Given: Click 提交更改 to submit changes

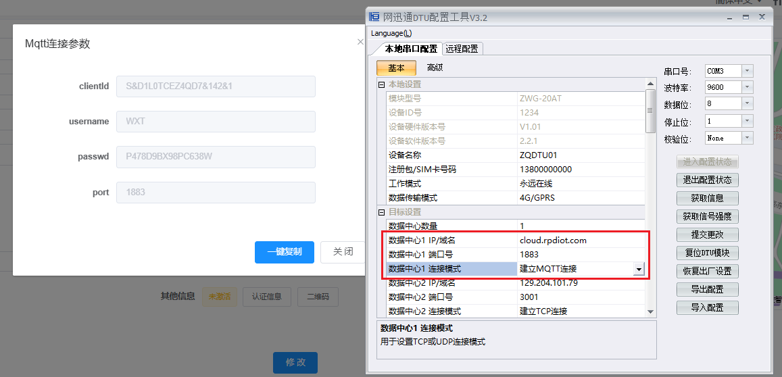Looking at the screenshot, I should 707,235.
